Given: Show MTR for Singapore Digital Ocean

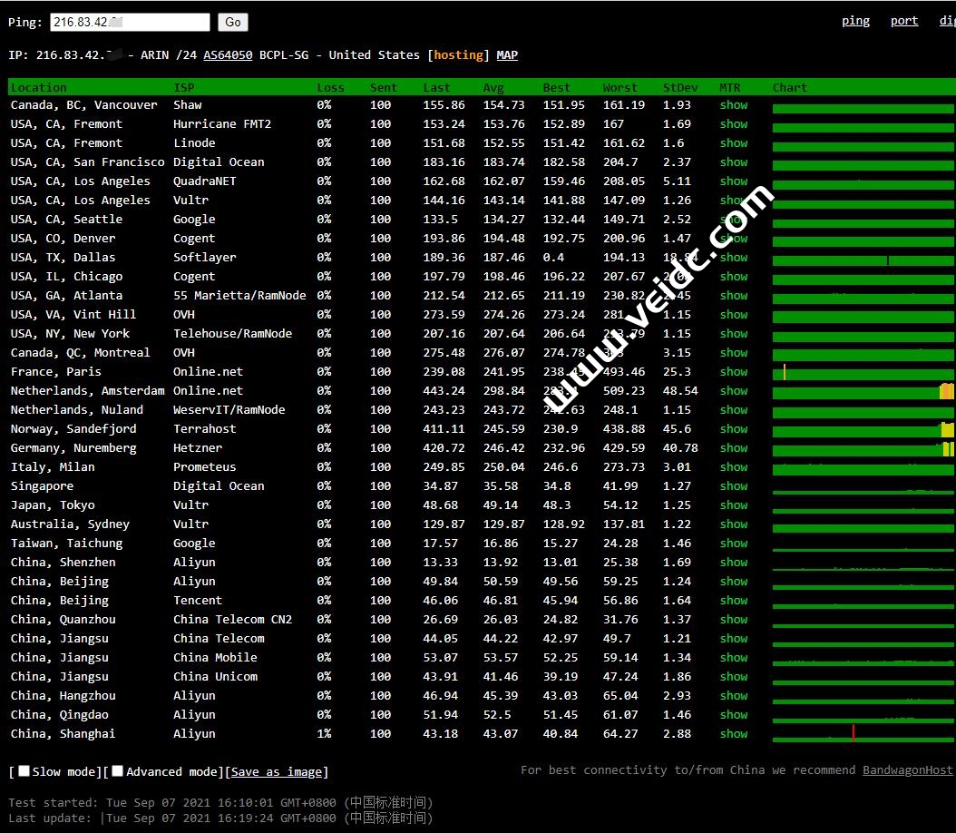Looking at the screenshot, I should 734,486.
